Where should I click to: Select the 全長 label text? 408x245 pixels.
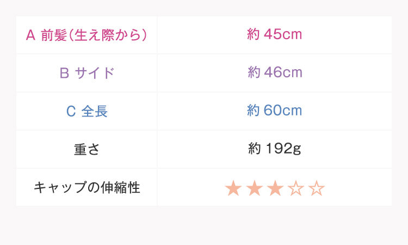click(94, 111)
